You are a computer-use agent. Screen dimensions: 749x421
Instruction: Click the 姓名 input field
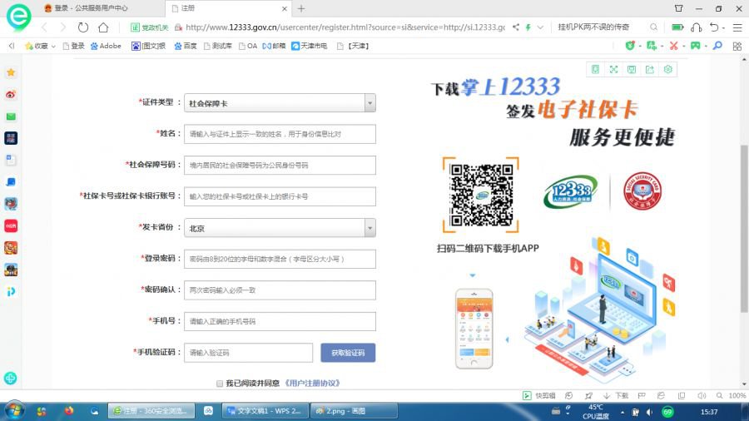280,134
